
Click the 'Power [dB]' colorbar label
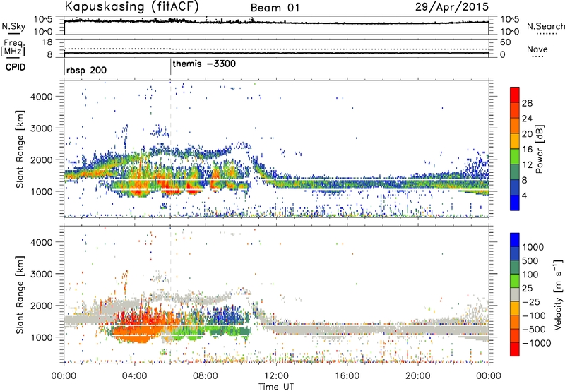pos(539,149)
